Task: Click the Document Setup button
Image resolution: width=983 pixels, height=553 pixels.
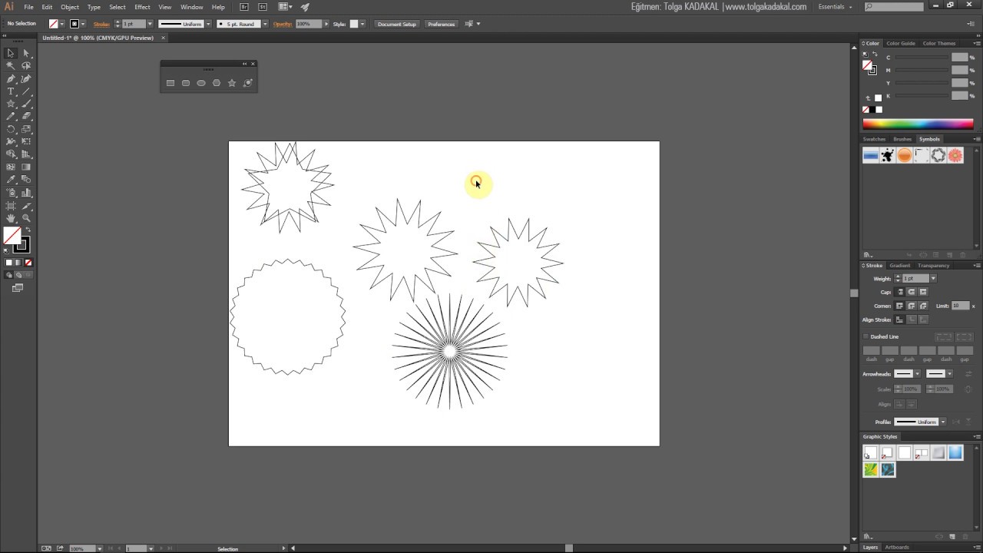Action: [397, 24]
